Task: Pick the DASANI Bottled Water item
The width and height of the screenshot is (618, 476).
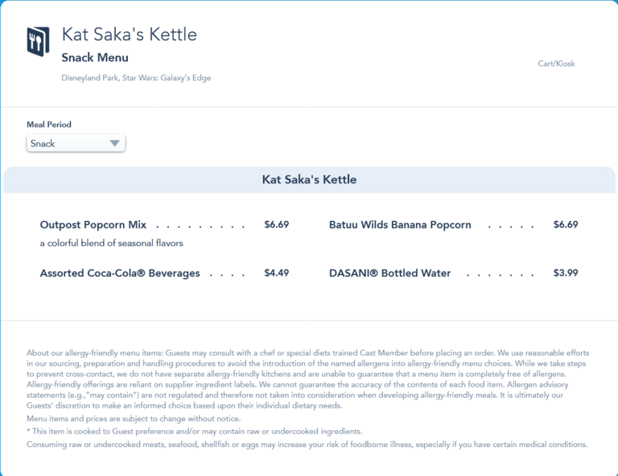Action: (389, 273)
